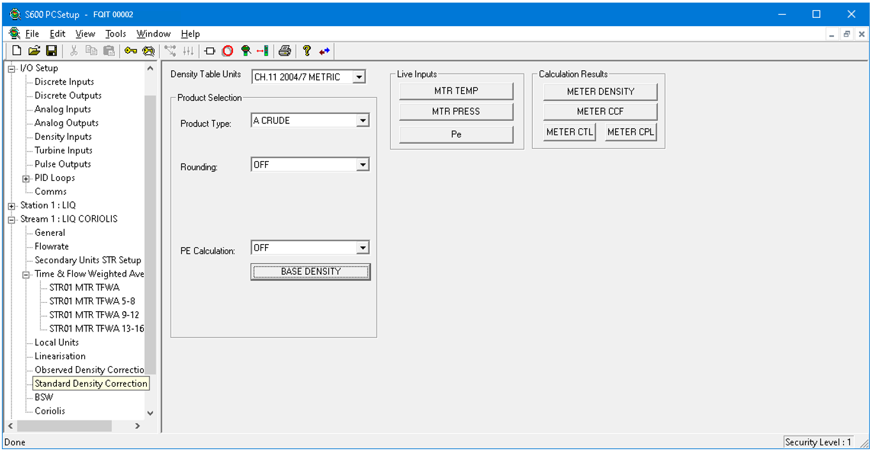
Task: Select Density Inputs in the tree
Action: (x=63, y=137)
